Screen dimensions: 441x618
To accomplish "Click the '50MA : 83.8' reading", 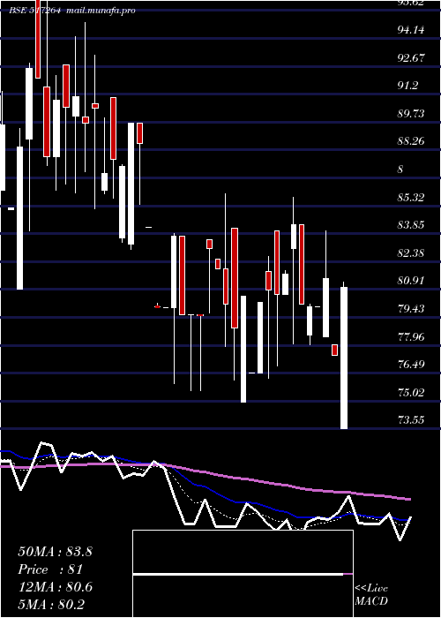I will click(55, 552).
